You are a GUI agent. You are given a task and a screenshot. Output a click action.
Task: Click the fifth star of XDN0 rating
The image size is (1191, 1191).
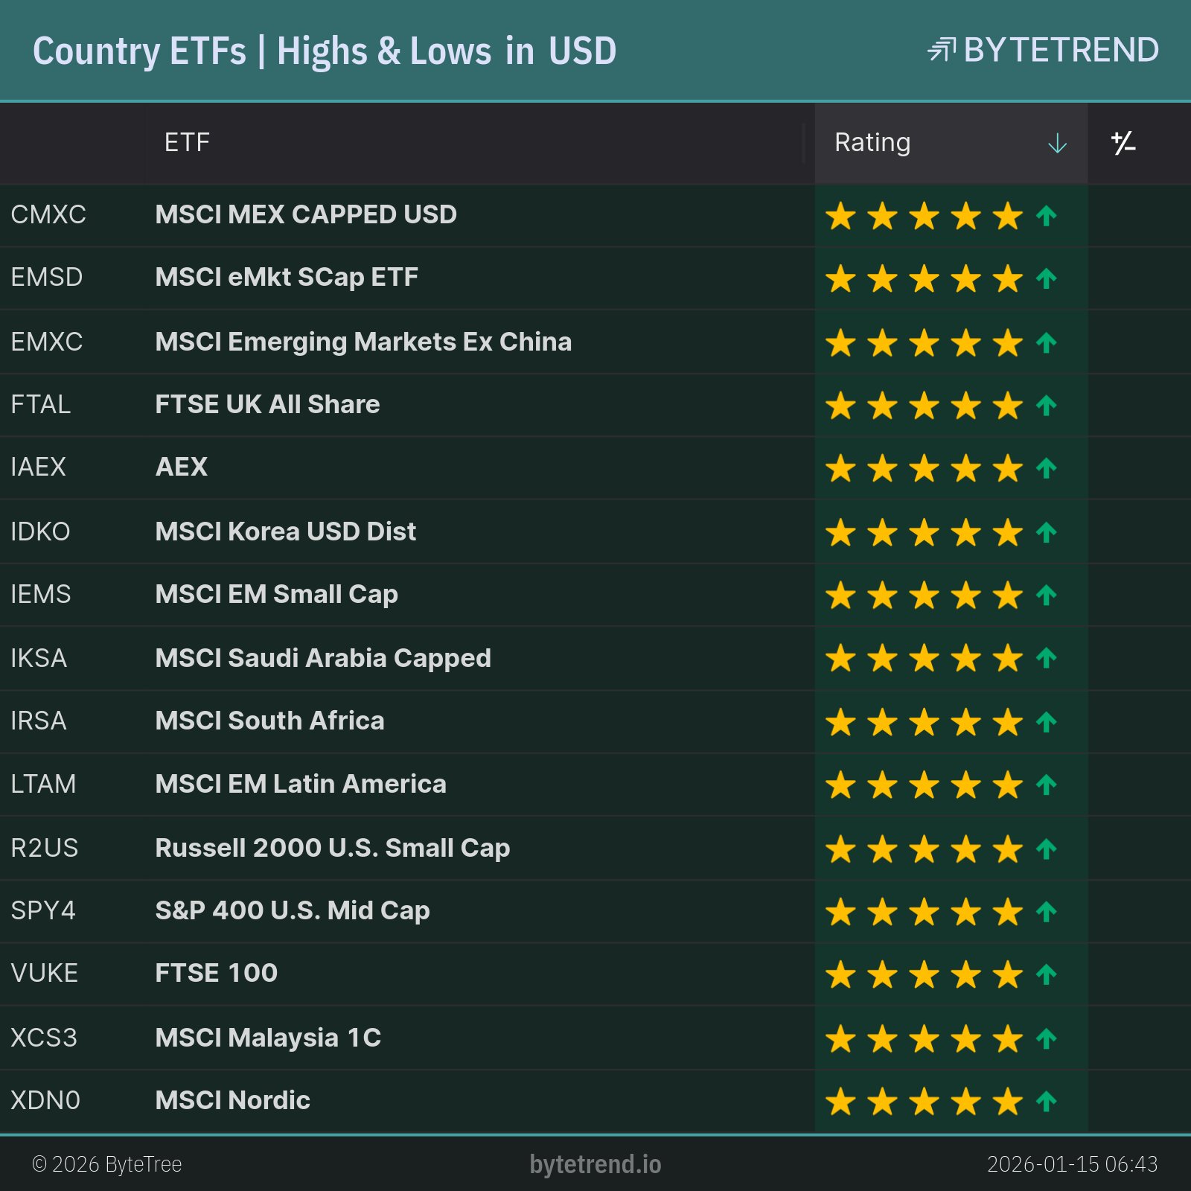tap(1007, 1102)
